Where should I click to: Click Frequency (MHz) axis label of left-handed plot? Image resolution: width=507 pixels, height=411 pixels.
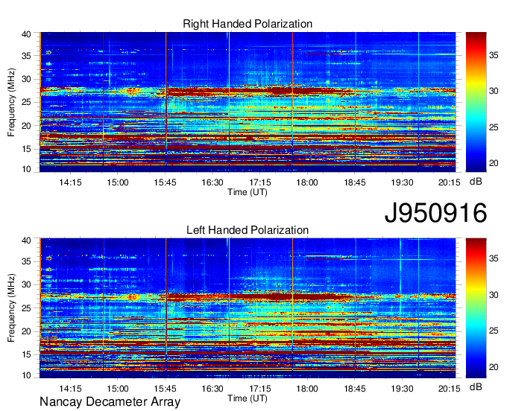(11, 308)
